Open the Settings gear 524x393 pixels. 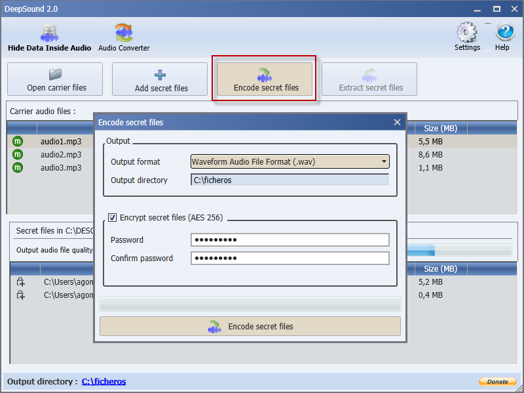click(467, 37)
